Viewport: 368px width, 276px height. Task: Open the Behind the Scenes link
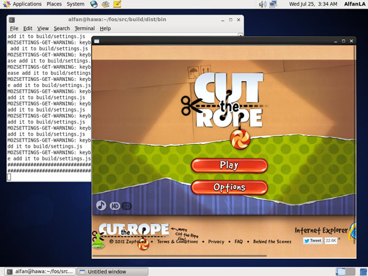click(272, 242)
